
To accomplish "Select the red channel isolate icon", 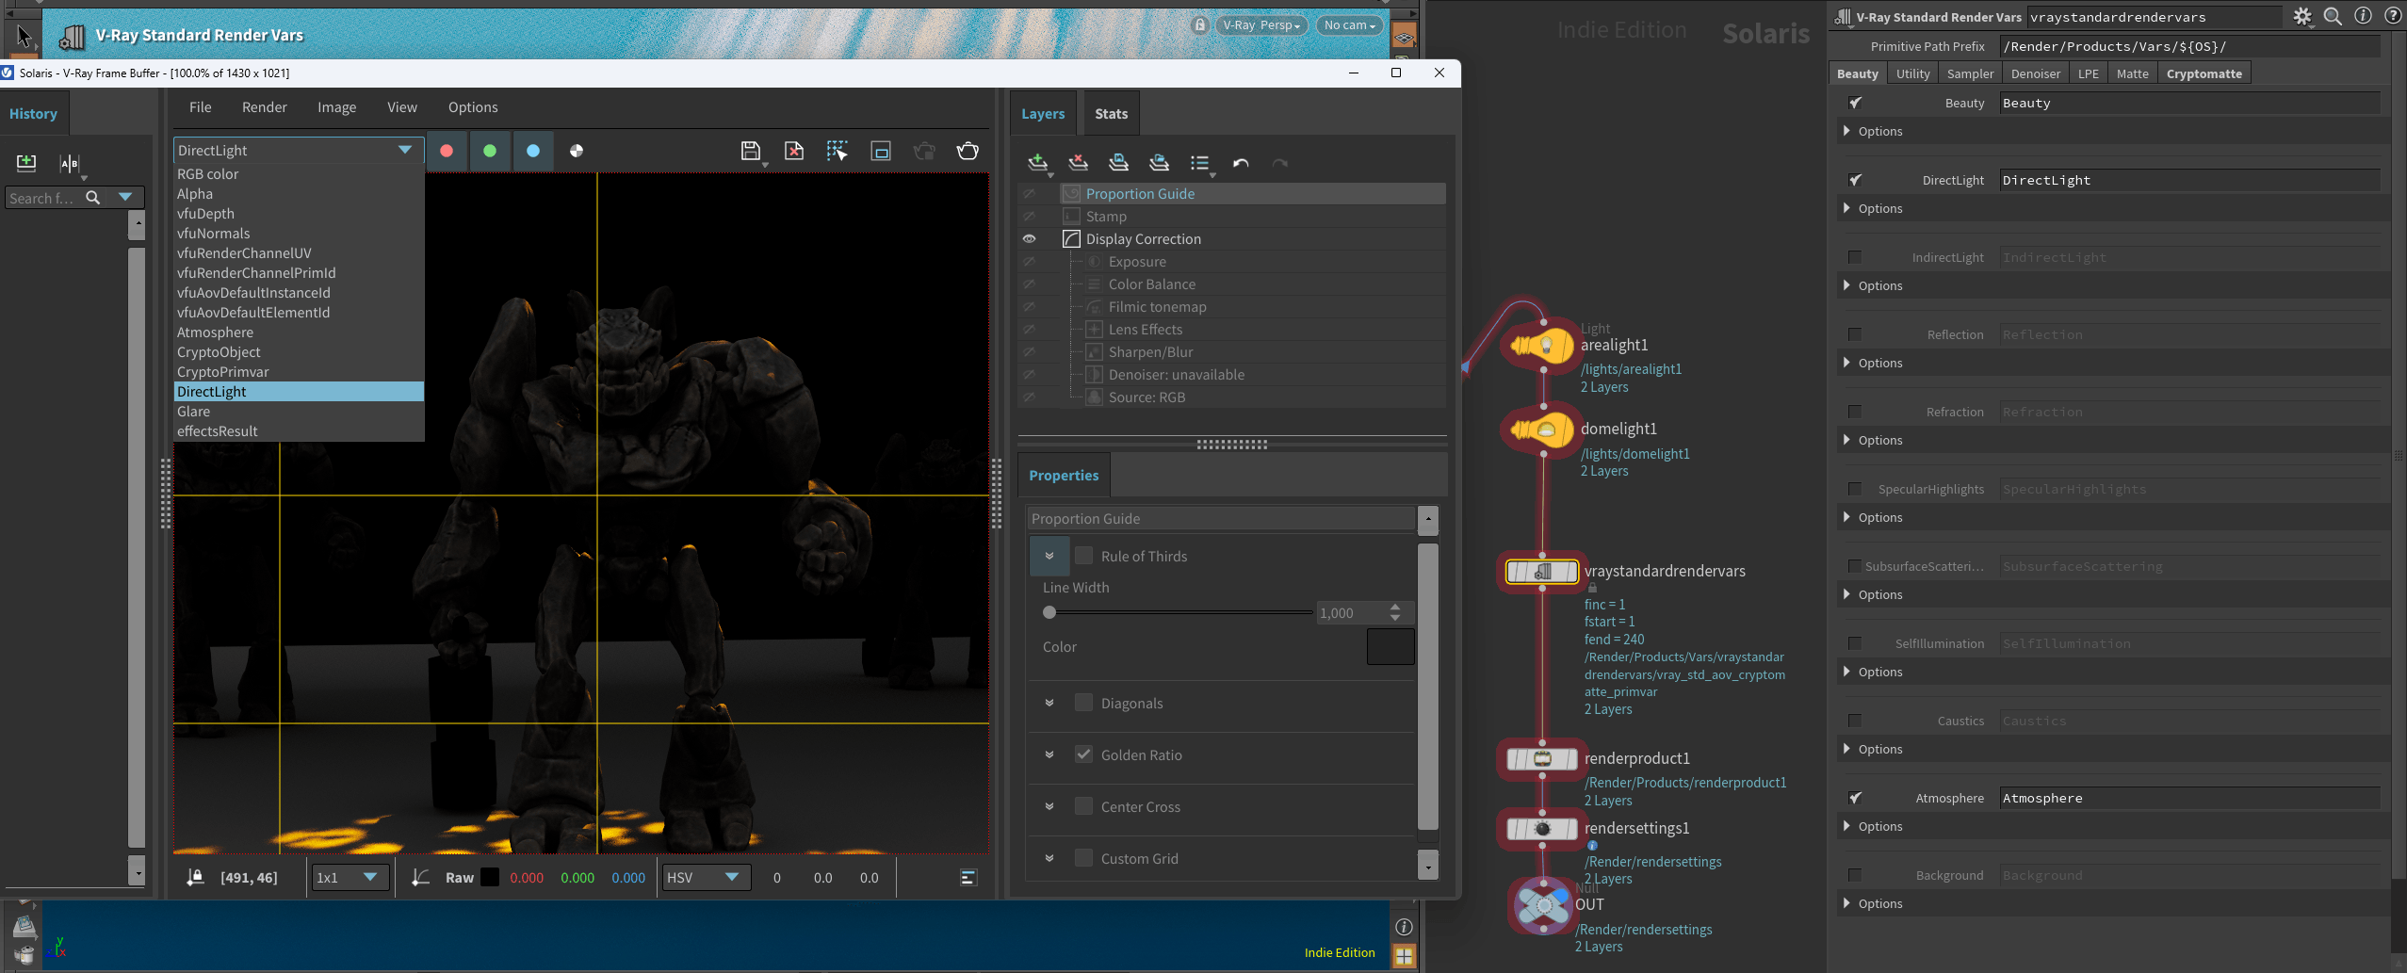I will (447, 151).
